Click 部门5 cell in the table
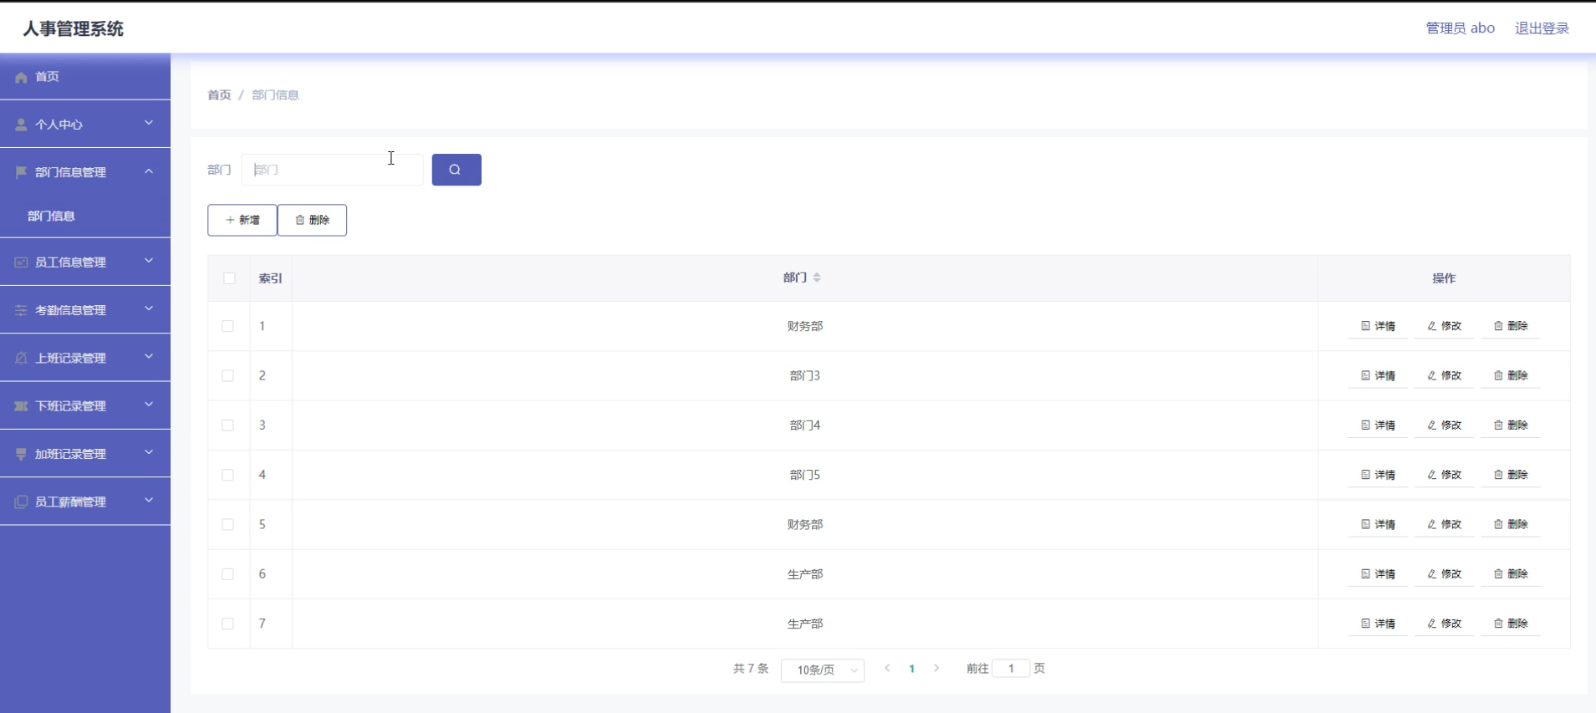1596x713 pixels. 805,475
